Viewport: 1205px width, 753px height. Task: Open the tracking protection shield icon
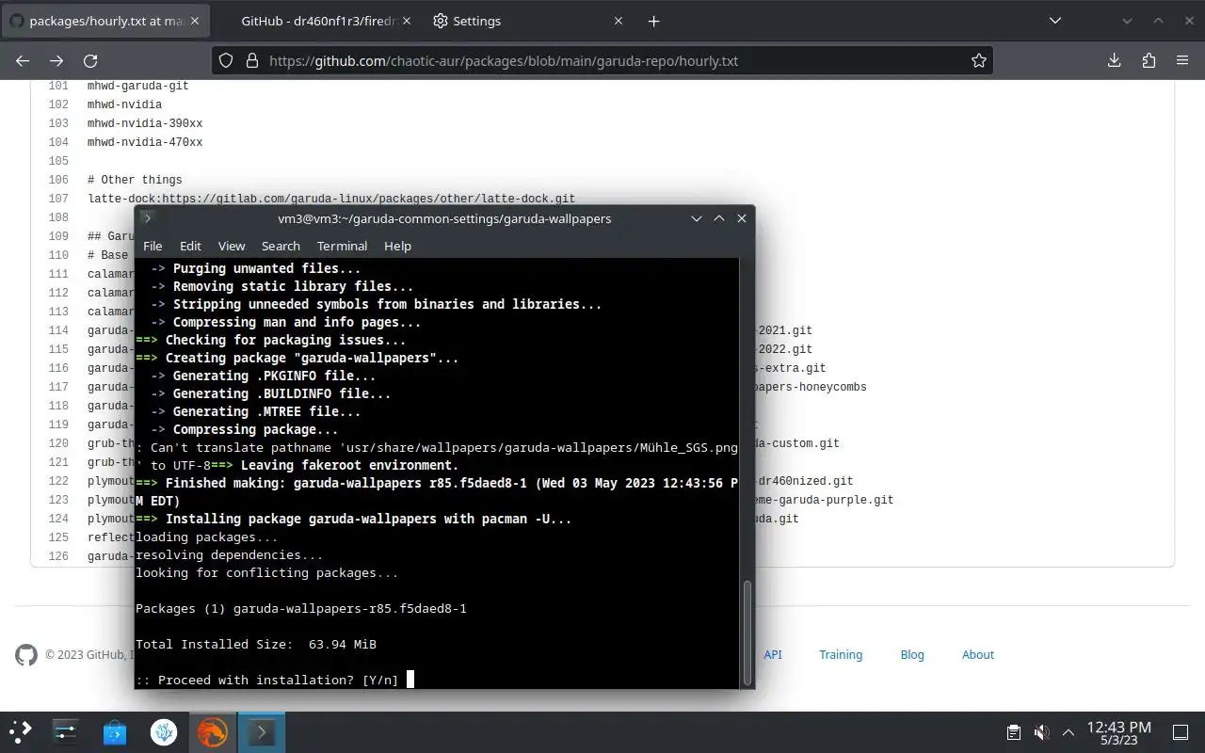[226, 60]
